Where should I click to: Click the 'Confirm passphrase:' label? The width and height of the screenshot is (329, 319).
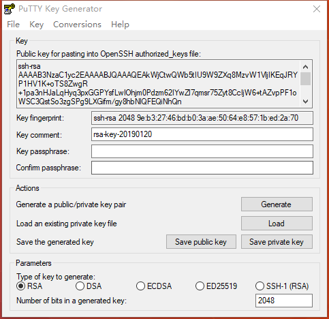[x=48, y=168]
